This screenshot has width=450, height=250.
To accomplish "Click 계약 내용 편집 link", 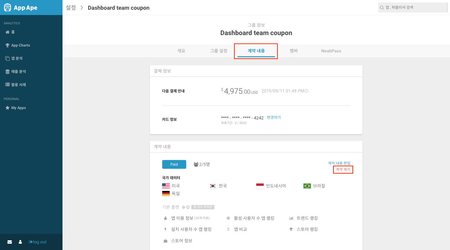I will click(339, 163).
